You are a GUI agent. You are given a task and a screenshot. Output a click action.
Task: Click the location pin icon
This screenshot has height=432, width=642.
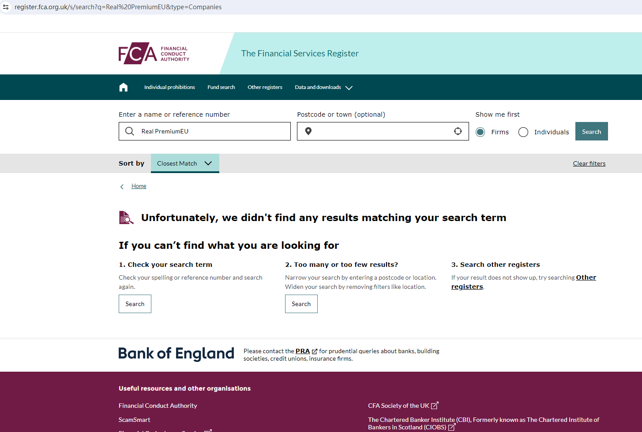[x=308, y=131]
